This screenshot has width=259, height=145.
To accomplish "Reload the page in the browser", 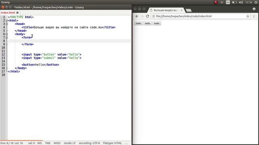I will [147, 16].
